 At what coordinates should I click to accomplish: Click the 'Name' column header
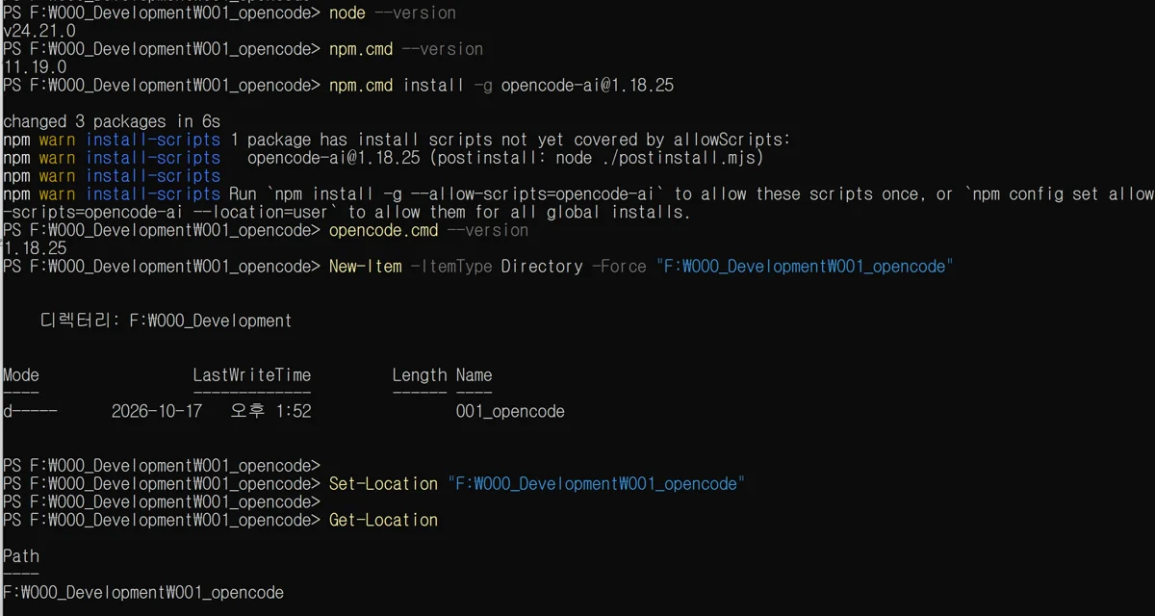pyautogui.click(x=474, y=375)
